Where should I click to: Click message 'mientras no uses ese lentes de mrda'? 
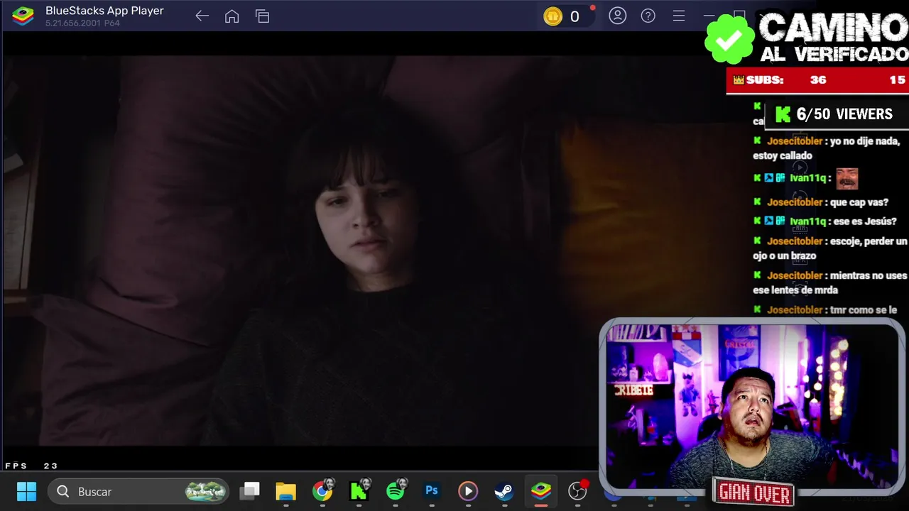click(x=830, y=282)
